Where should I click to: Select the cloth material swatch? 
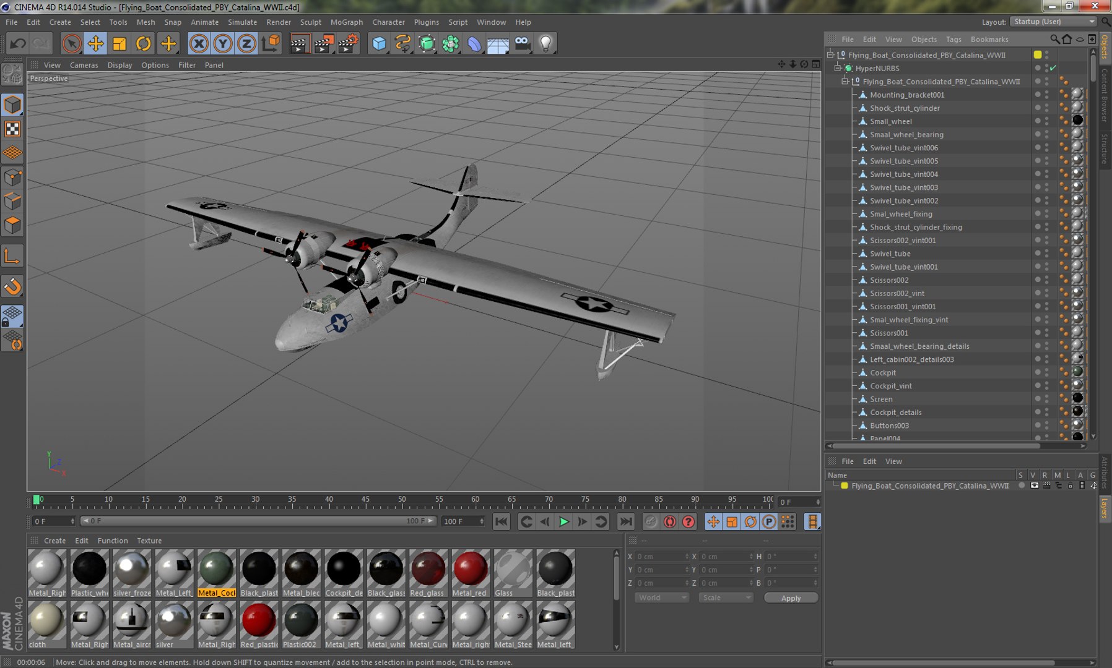pyautogui.click(x=47, y=625)
